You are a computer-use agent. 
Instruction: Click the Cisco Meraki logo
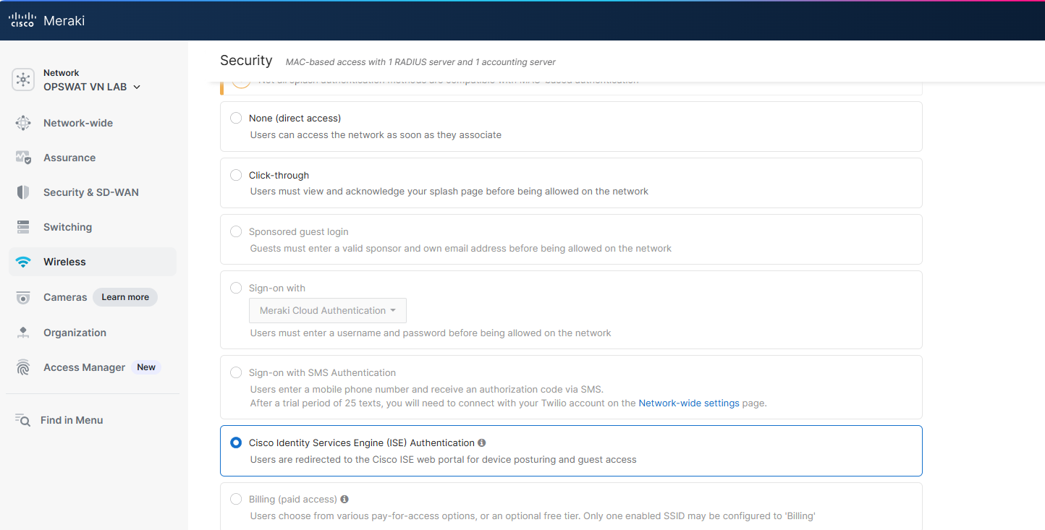[47, 20]
